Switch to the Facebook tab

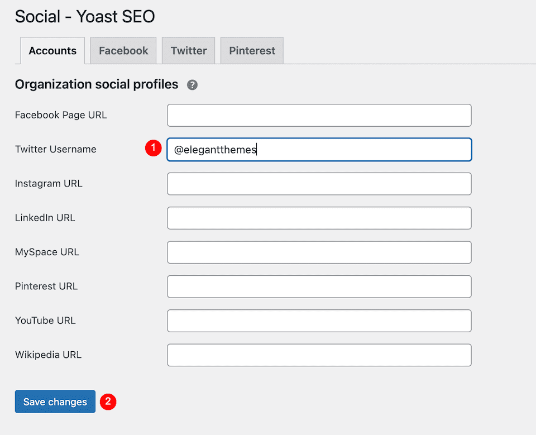pos(123,50)
